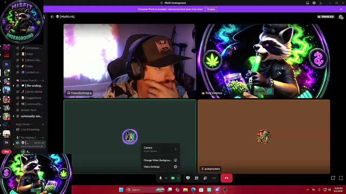The height and width of the screenshot is (194, 346).
Task: Add channel to King's Studio category
Action: pos(43,124)
